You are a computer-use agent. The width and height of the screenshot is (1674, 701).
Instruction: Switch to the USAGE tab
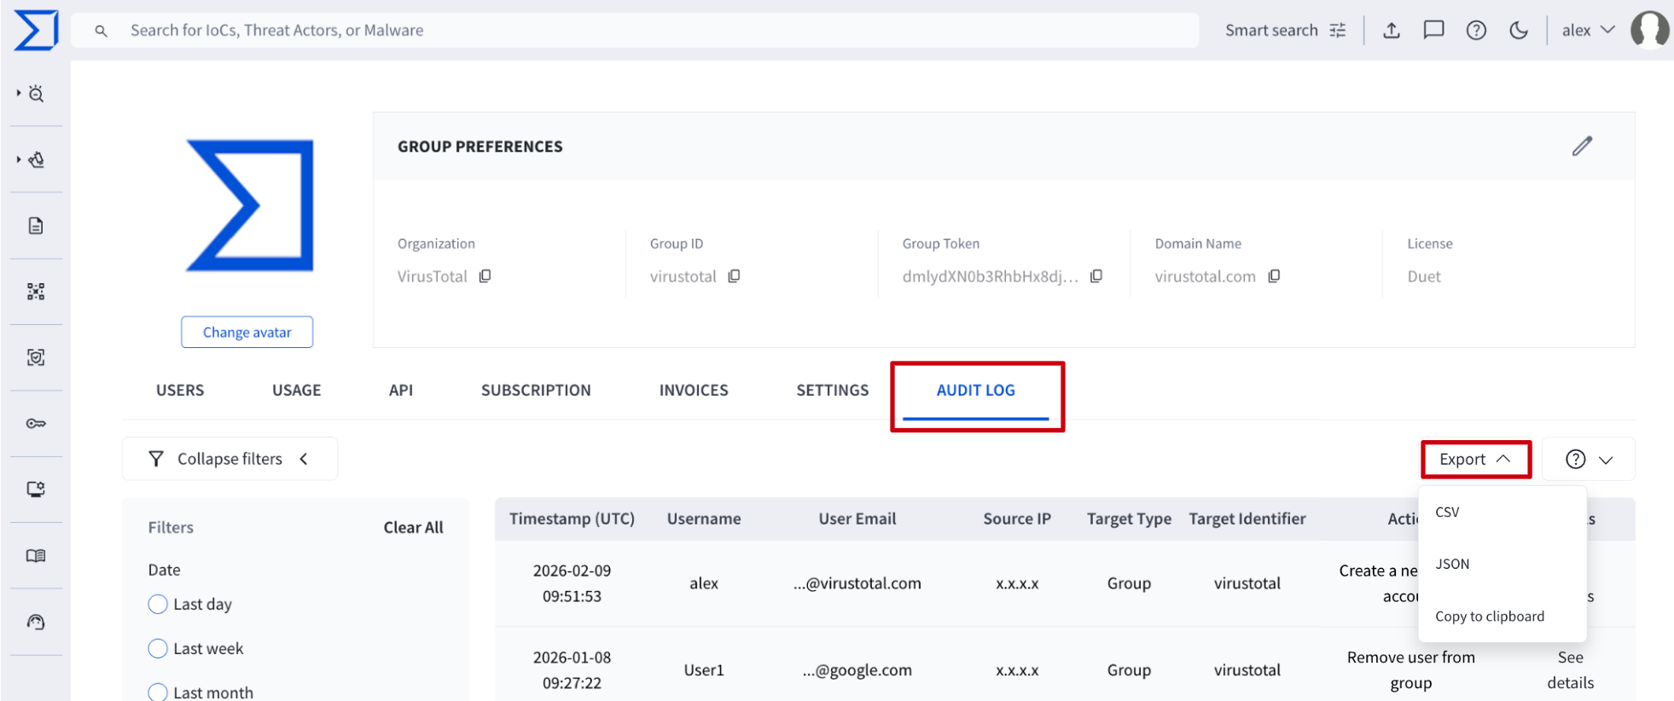(x=296, y=390)
